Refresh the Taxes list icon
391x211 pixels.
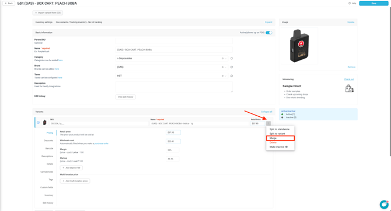(x=232, y=76)
